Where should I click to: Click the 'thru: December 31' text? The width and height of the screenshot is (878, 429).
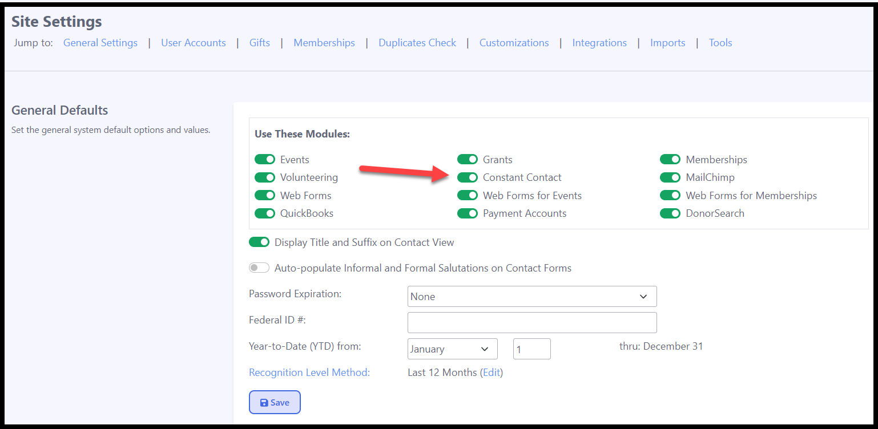pos(661,346)
